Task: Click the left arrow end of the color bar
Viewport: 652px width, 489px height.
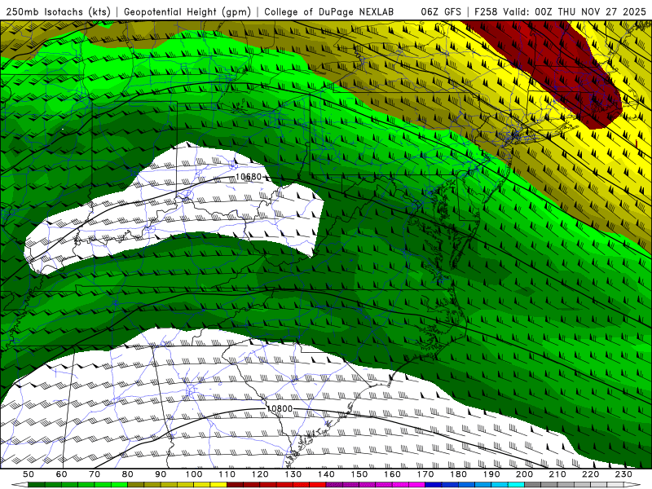Action: (x=20, y=485)
